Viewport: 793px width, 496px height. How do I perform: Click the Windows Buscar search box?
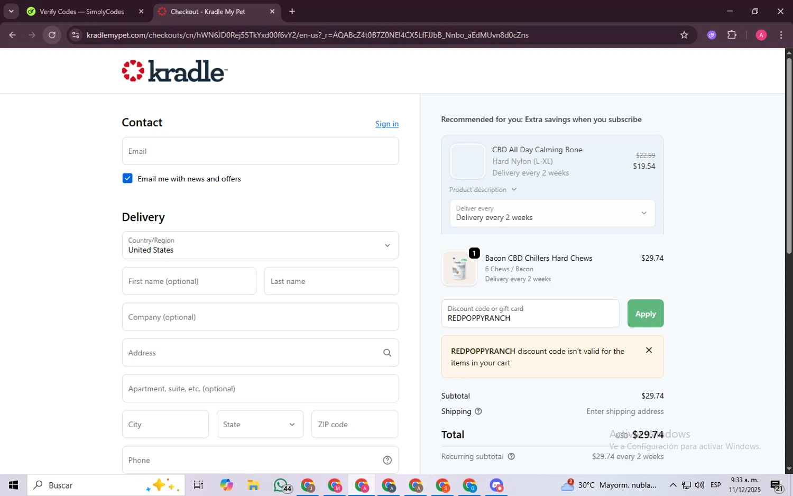[x=106, y=485]
